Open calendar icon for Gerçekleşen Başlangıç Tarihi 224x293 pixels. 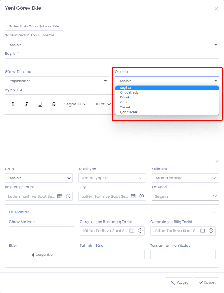pyautogui.click(x=132, y=231)
